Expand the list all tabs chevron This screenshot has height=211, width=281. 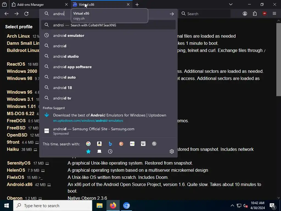click(x=231, y=4)
